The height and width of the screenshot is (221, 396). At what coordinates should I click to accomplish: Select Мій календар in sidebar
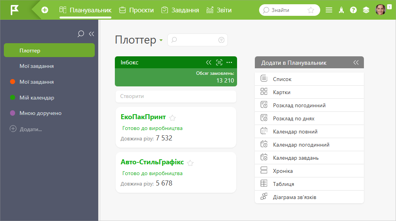pyautogui.click(x=37, y=98)
